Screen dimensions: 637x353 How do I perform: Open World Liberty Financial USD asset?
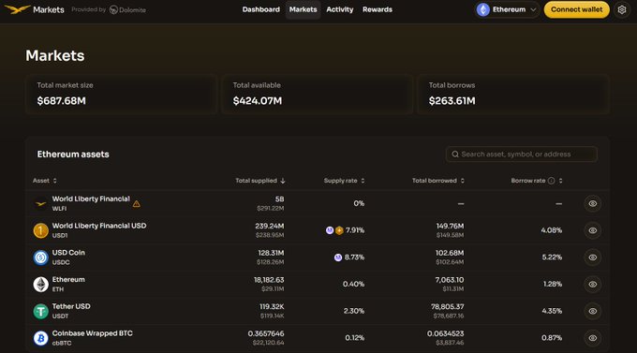[317, 230]
